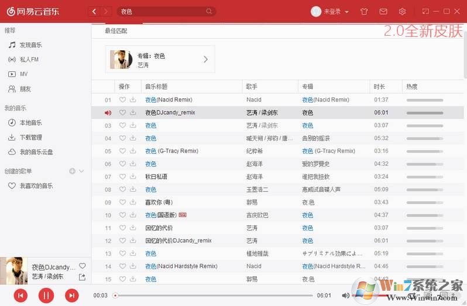Like song 11 回忆的代价
Image resolution: width=467 pixels, height=306 pixels.
(122, 228)
